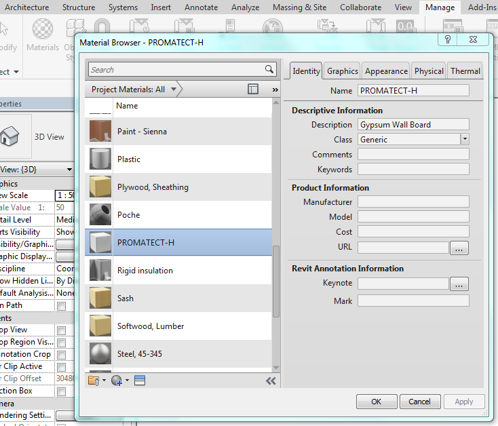Open the 3D view type selector dropdown
Image resolution: width=498 pixels, height=426 pixels.
[69, 169]
